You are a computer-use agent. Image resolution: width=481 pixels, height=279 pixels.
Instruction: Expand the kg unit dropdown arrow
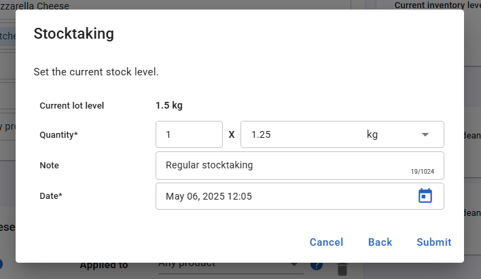point(425,134)
